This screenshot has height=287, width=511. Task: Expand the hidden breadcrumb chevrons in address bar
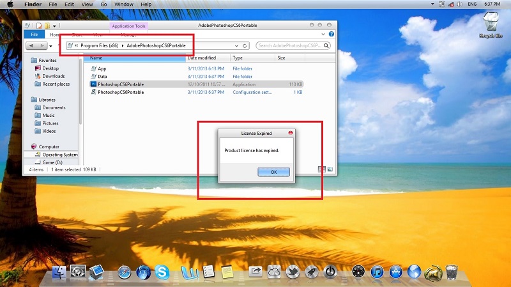(76, 45)
